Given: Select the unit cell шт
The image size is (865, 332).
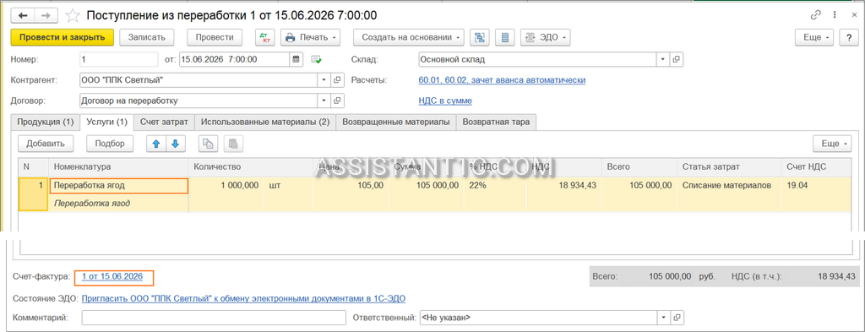Looking at the screenshot, I should coord(289,186).
